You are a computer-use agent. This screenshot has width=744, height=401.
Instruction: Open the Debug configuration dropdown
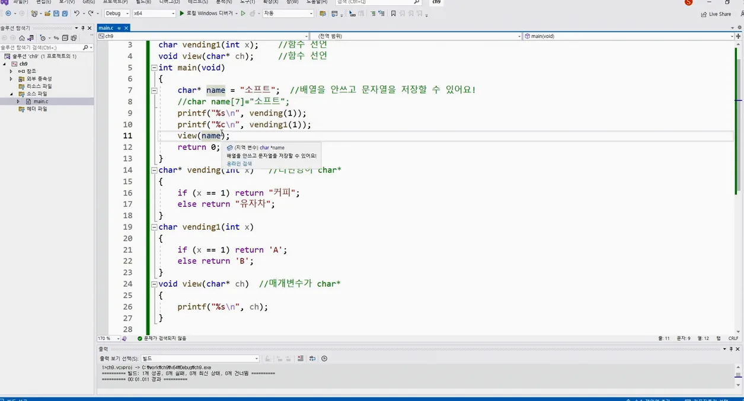(117, 13)
